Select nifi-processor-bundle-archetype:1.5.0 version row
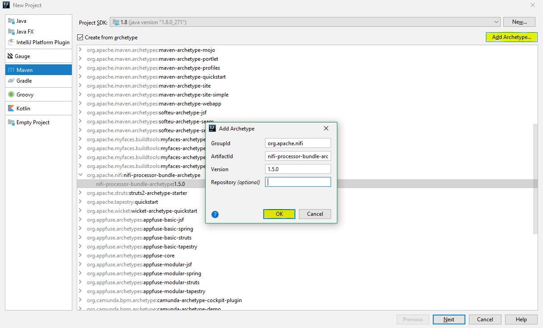Screen dimensions: 543x328 click(x=140, y=184)
